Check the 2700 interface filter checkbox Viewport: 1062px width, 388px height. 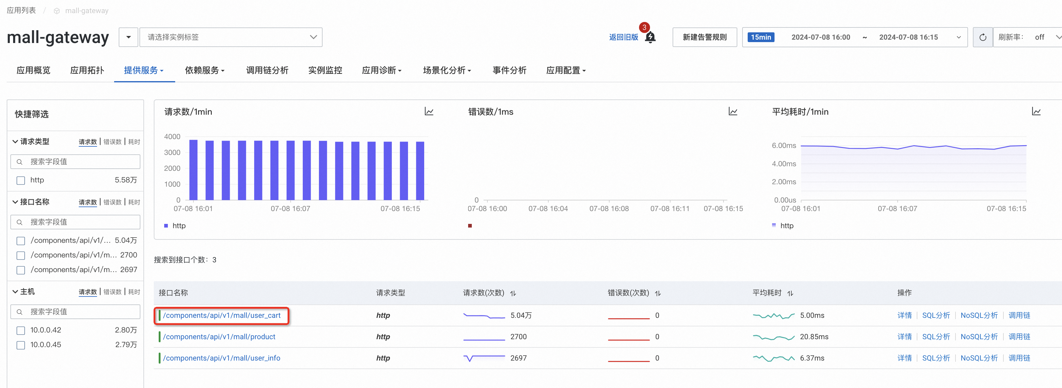[x=21, y=255]
